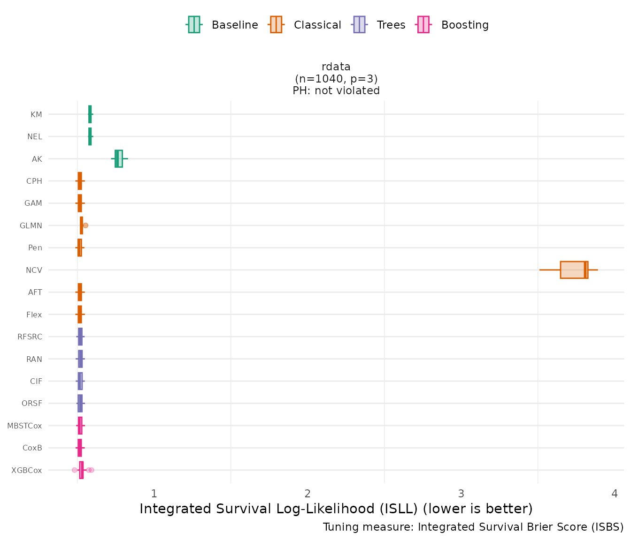Click the orange Classical legend box icon
Viewport: 631px width, 540px height.
276,25
